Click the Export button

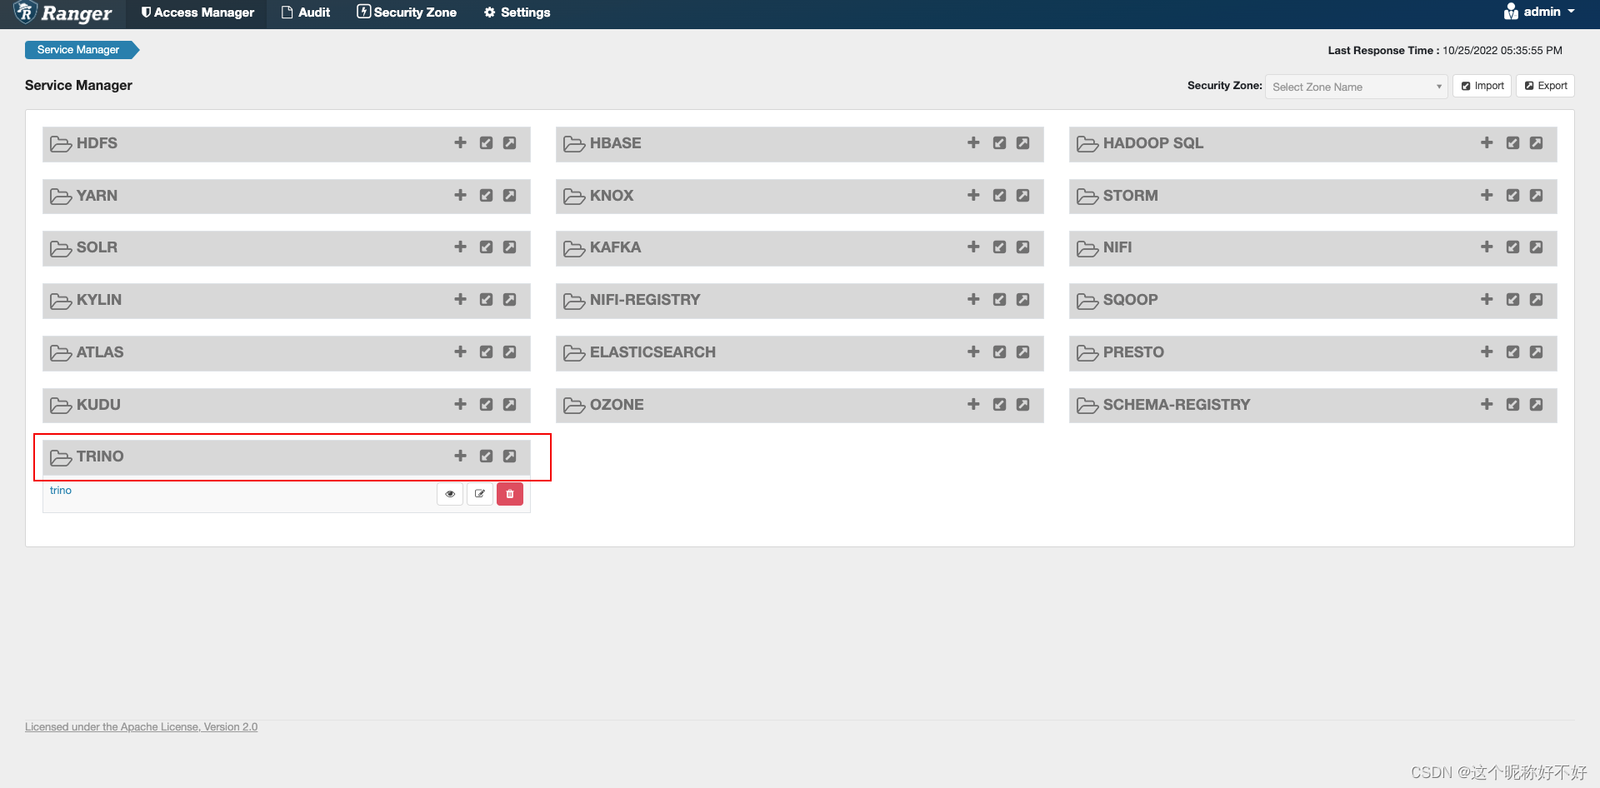(x=1546, y=86)
